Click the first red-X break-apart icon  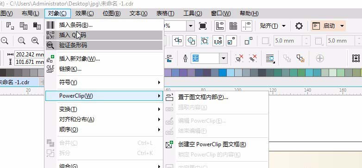click(x=239, y=58)
